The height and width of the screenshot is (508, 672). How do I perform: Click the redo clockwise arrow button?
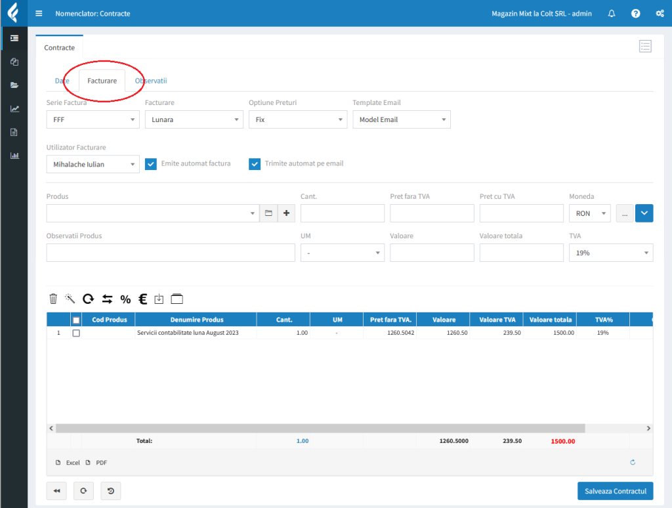[x=83, y=491]
